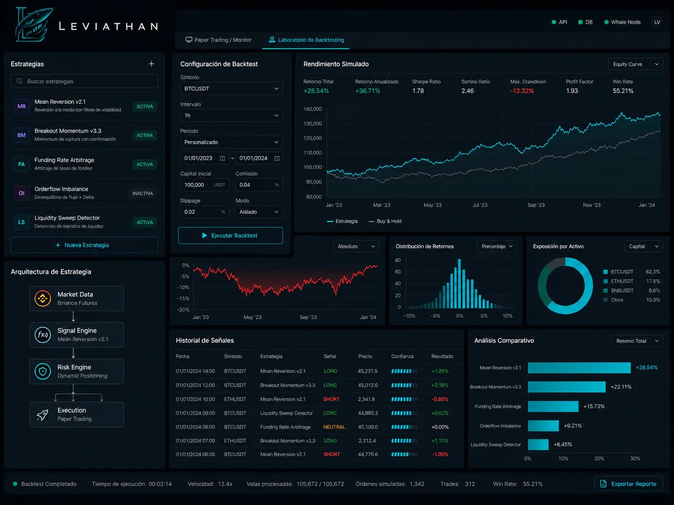This screenshot has height=505, width=674.
Task: Click the Mean Reversion v2.1 comparison bar
Action: [x=579, y=368]
